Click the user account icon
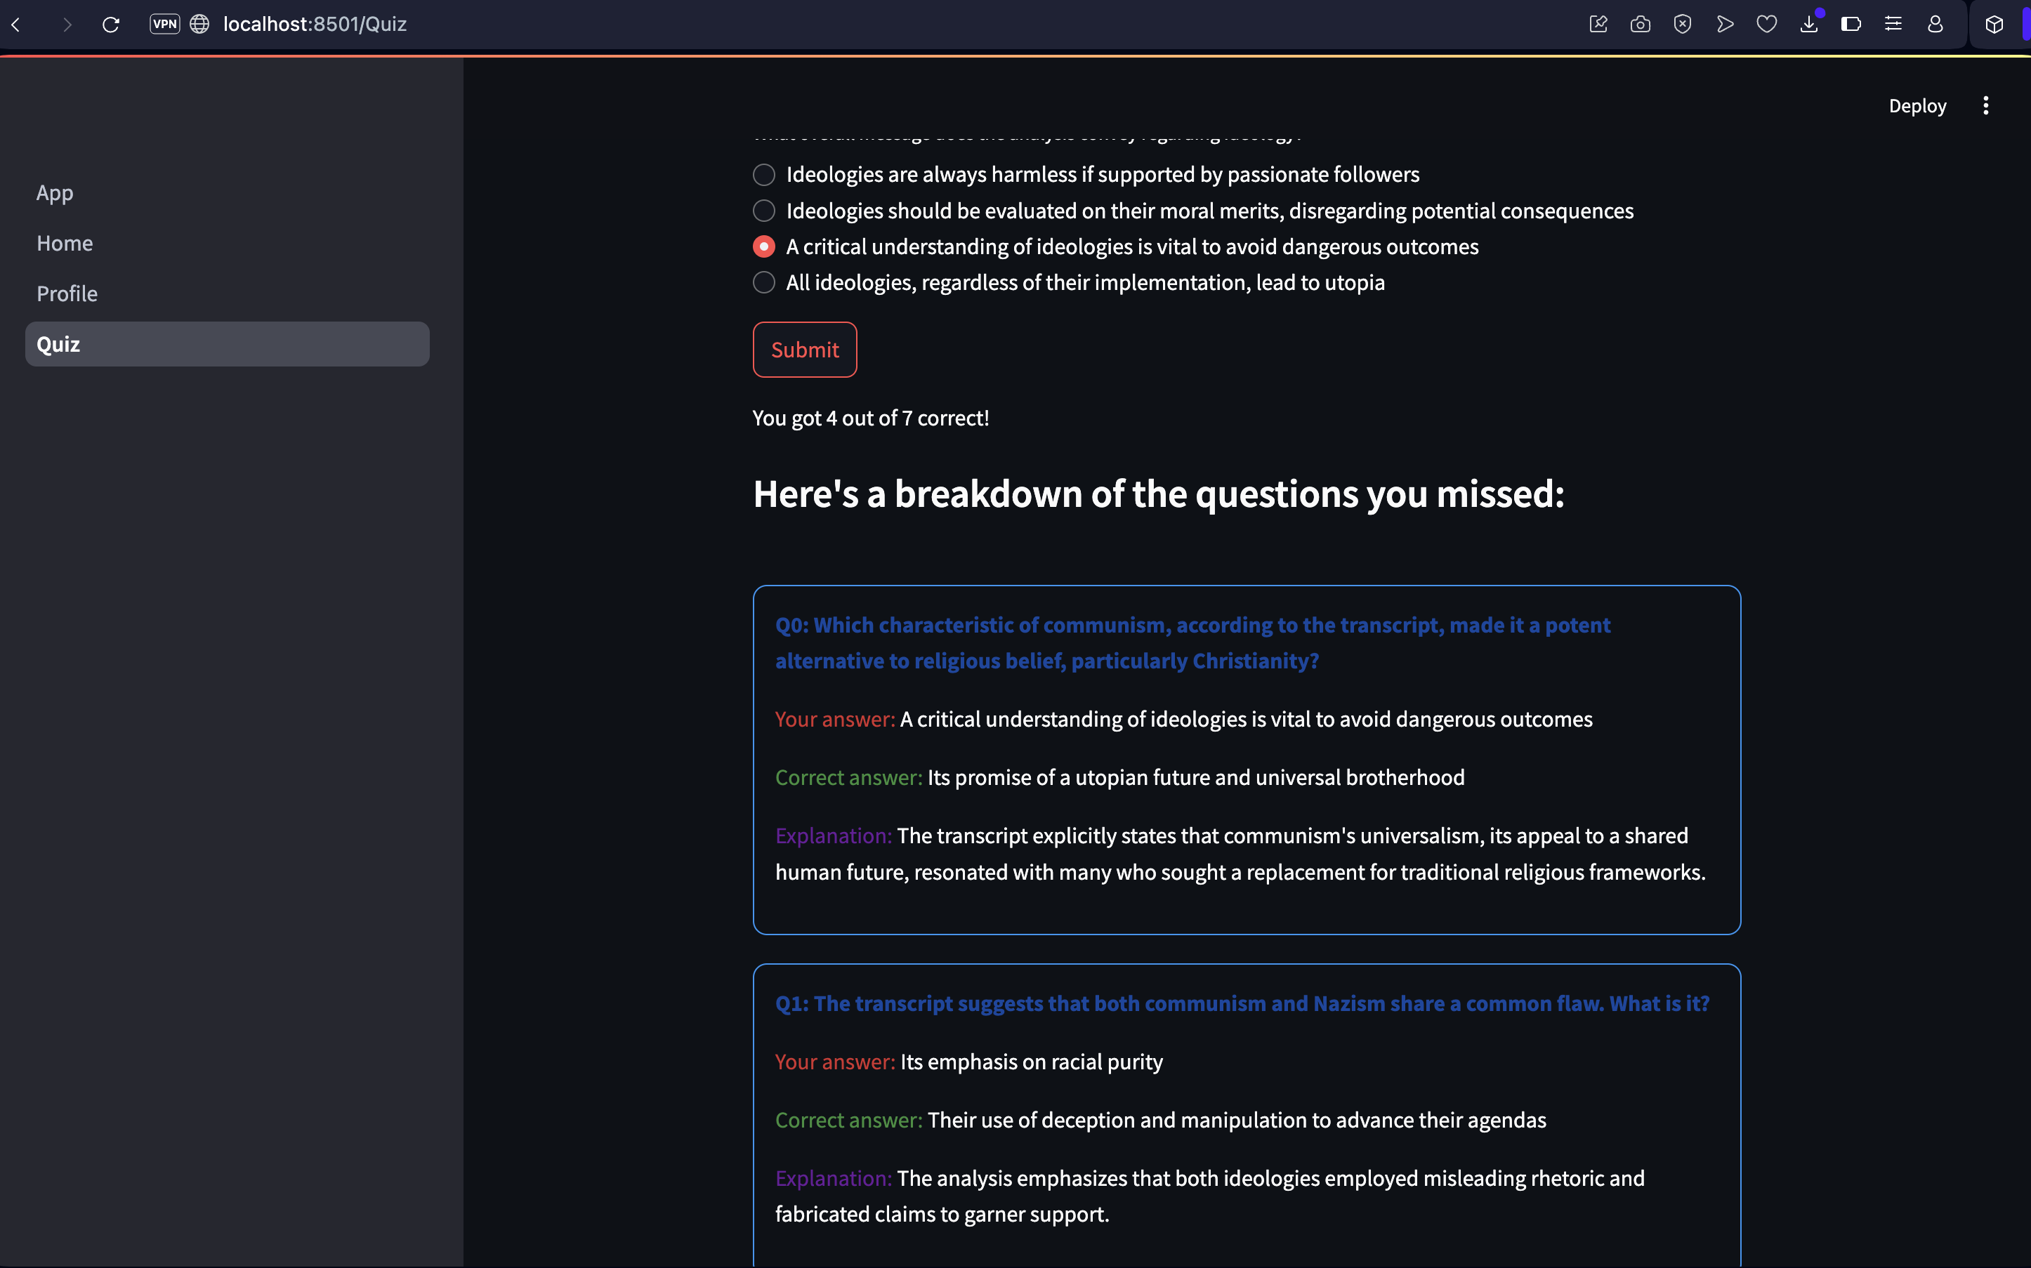The image size is (2031, 1268). coord(1935,25)
